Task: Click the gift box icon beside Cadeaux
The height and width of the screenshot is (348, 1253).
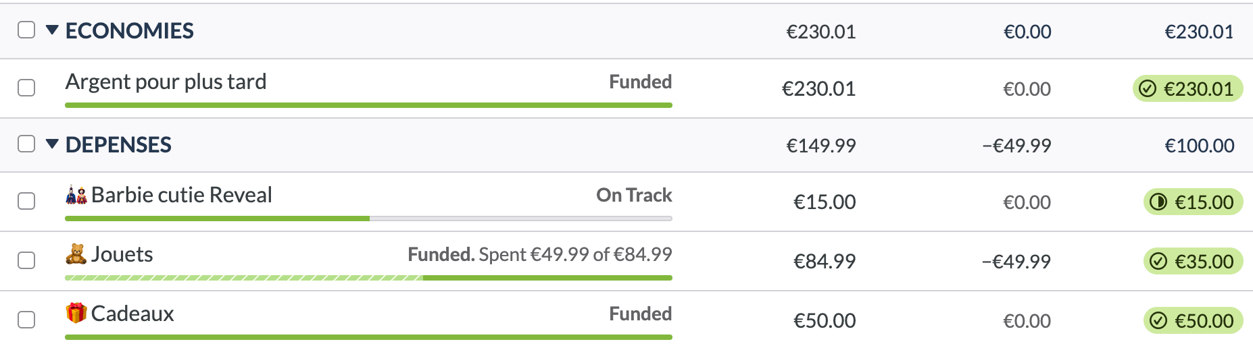Action: point(76,313)
